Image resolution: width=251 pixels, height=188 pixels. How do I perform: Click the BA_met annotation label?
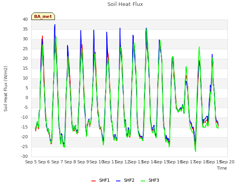click(x=43, y=16)
